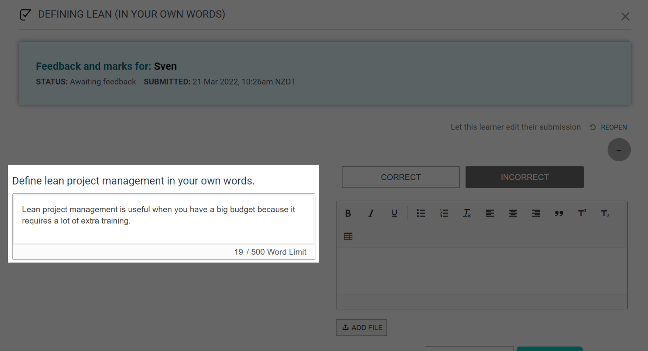This screenshot has width=648, height=351.
Task: Insert a bulleted list in feedback
Action: coord(421,213)
